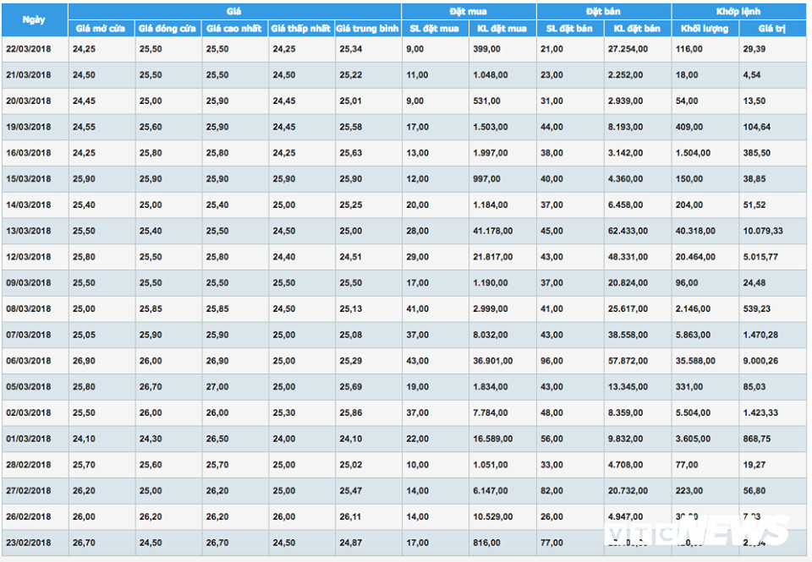
Task: Click the Giá đóng cửa column header
Action: pyautogui.click(x=167, y=29)
